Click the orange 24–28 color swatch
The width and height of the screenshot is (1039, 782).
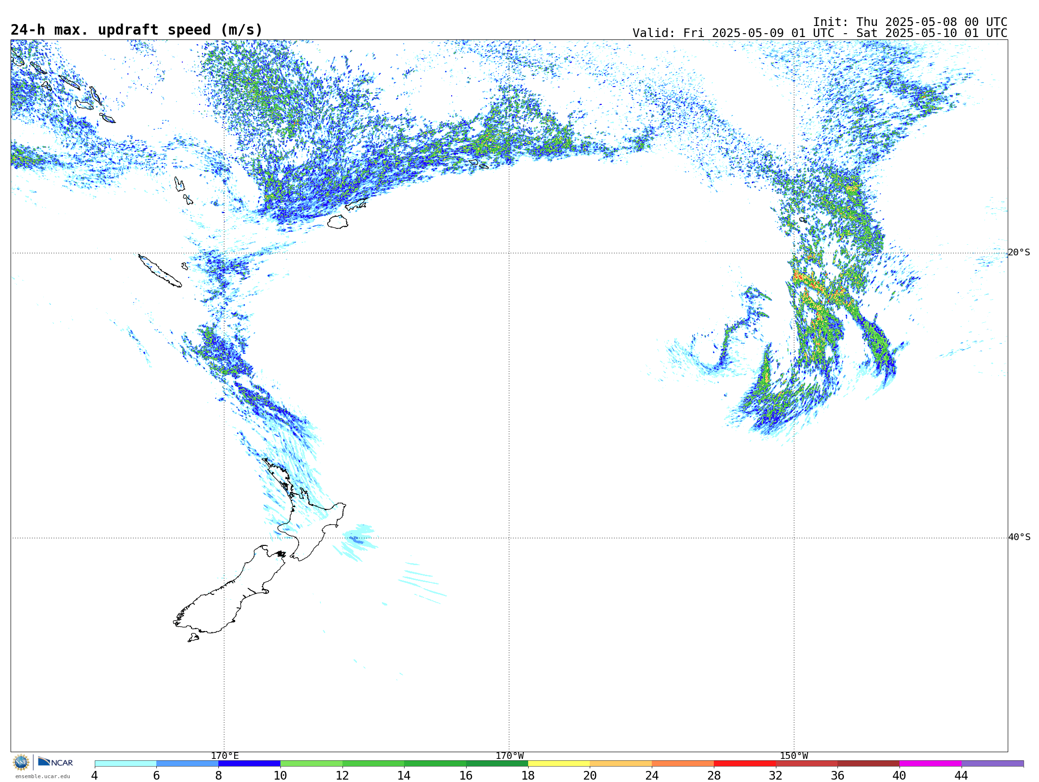tap(683, 764)
